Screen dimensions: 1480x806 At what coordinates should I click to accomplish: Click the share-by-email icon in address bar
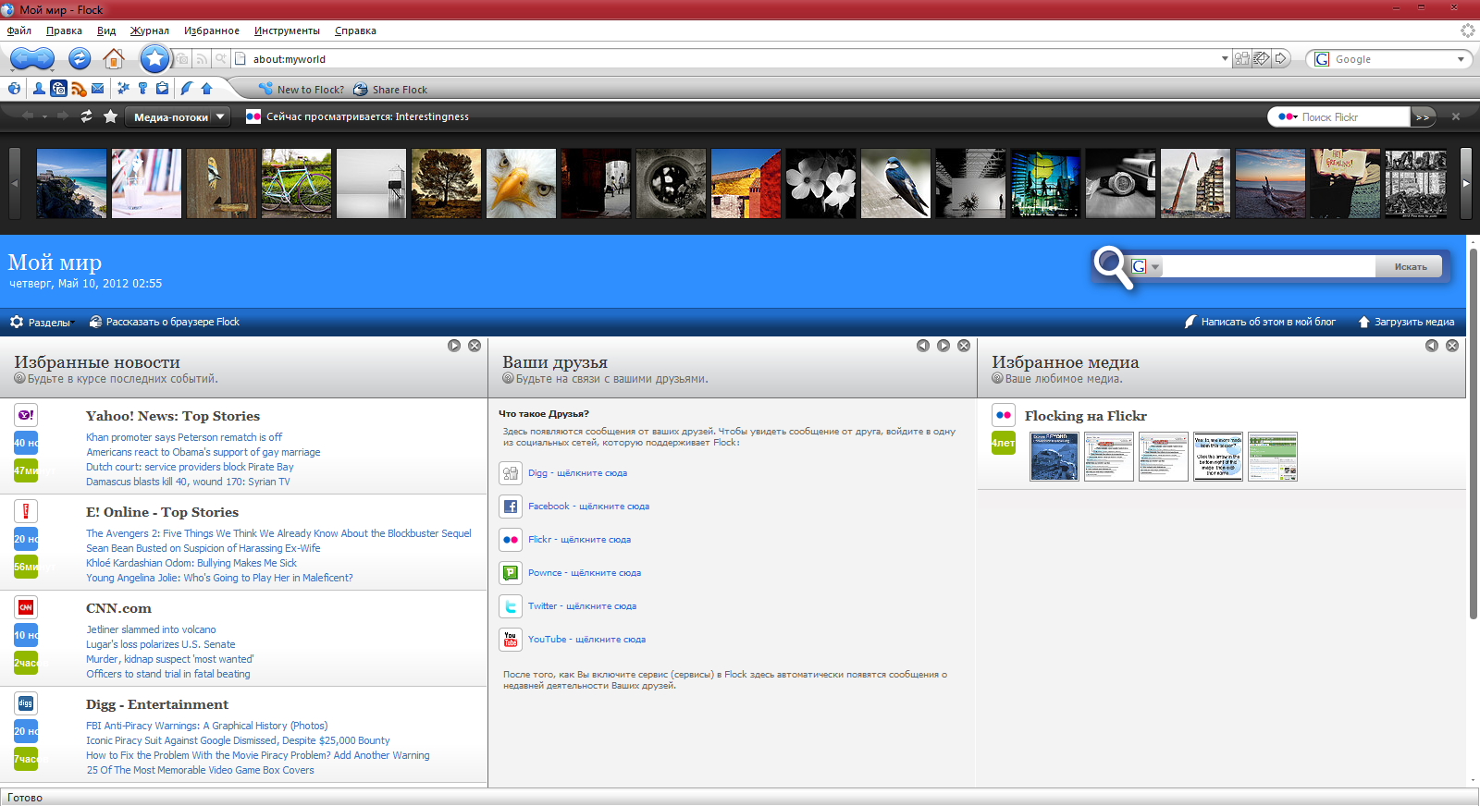coord(1261,59)
